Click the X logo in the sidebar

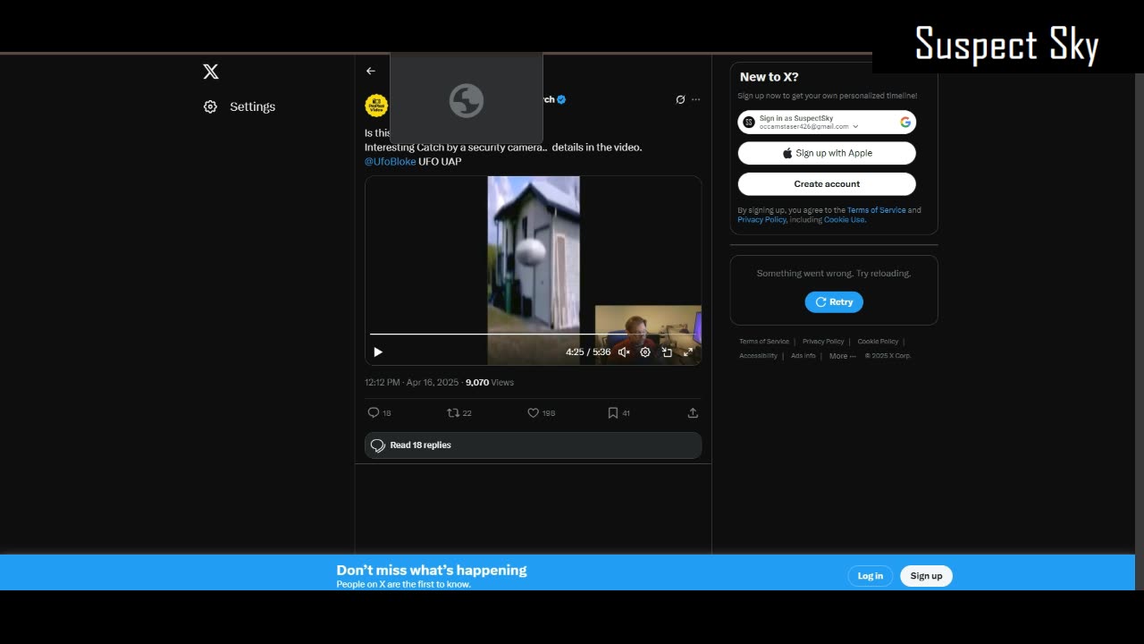(211, 72)
